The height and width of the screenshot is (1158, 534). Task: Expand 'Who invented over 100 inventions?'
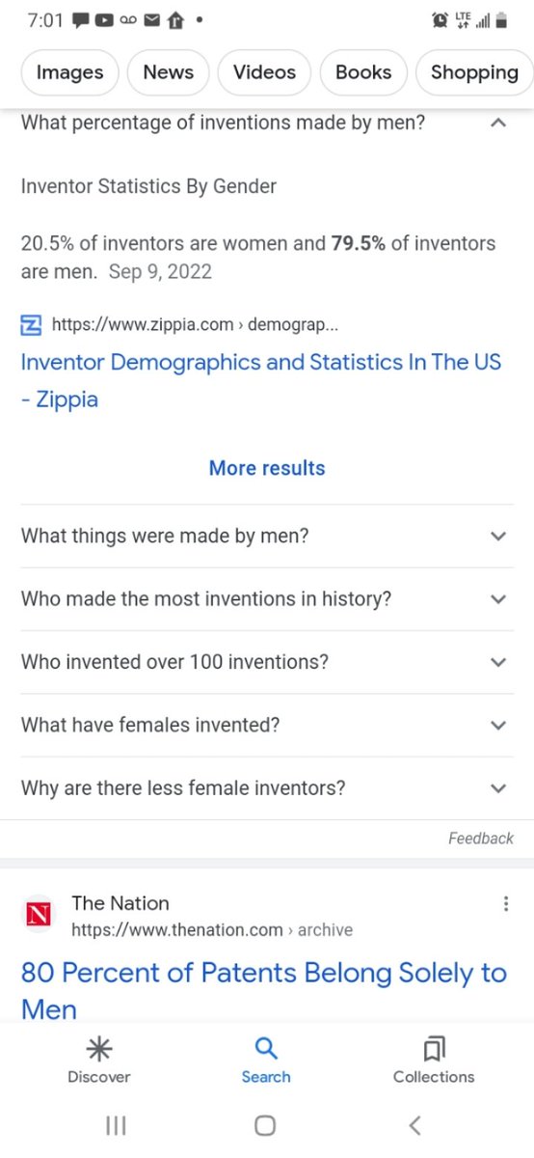tap(267, 662)
